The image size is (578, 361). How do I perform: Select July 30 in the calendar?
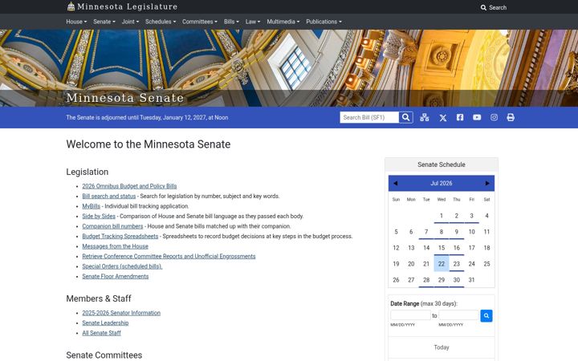[456, 280]
